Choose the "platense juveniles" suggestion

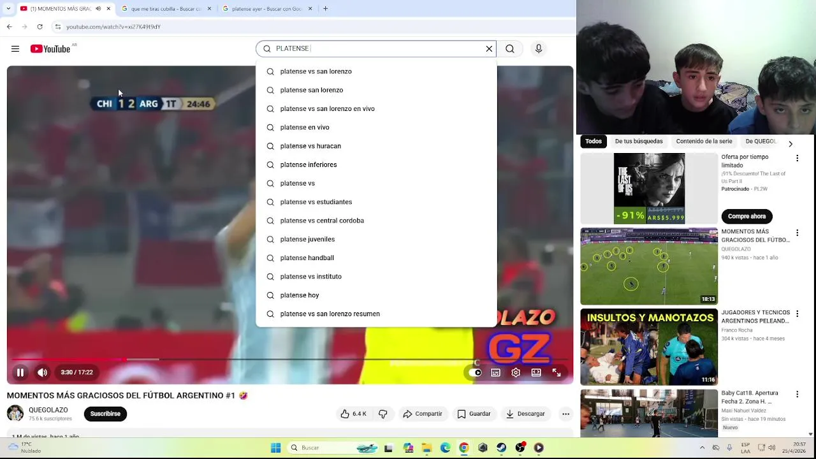tap(376, 239)
